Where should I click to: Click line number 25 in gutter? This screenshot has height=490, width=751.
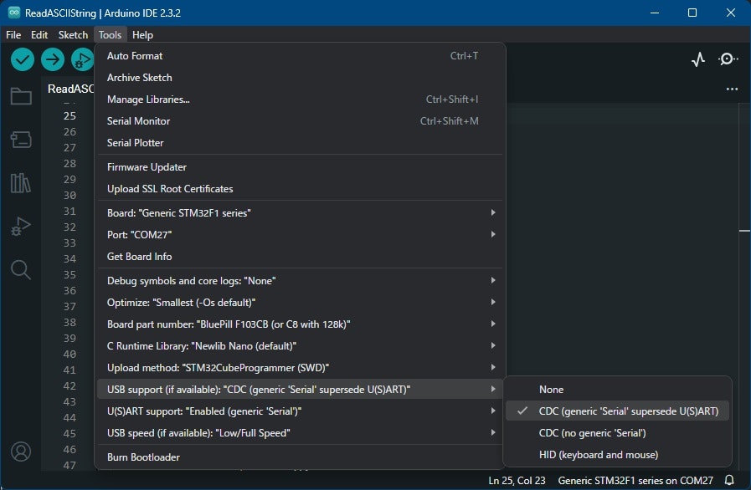coord(69,115)
